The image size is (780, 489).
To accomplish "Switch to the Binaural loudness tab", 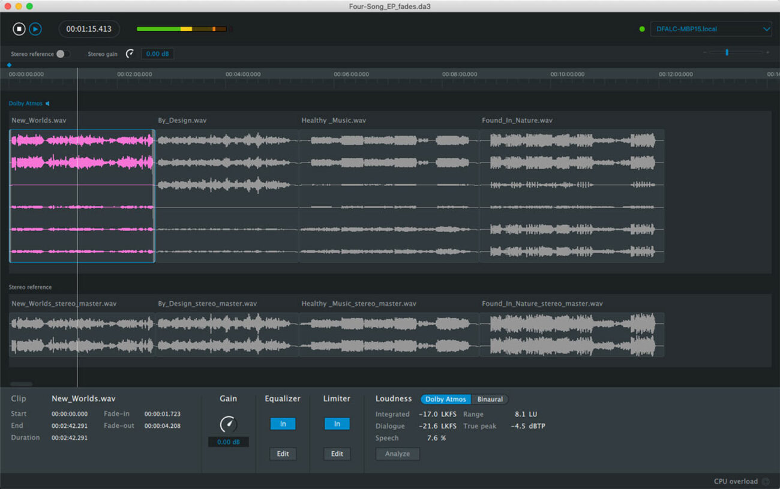I will (x=490, y=400).
